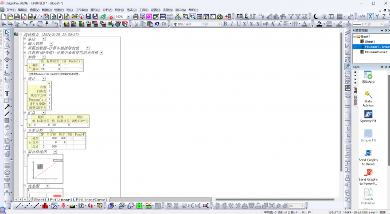Click the 添加App button

368,77
